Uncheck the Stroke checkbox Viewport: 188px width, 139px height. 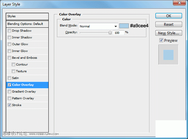pos(9,105)
